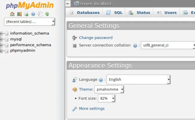Expand the information_schema database node
The image size is (195, 120).
1,34
